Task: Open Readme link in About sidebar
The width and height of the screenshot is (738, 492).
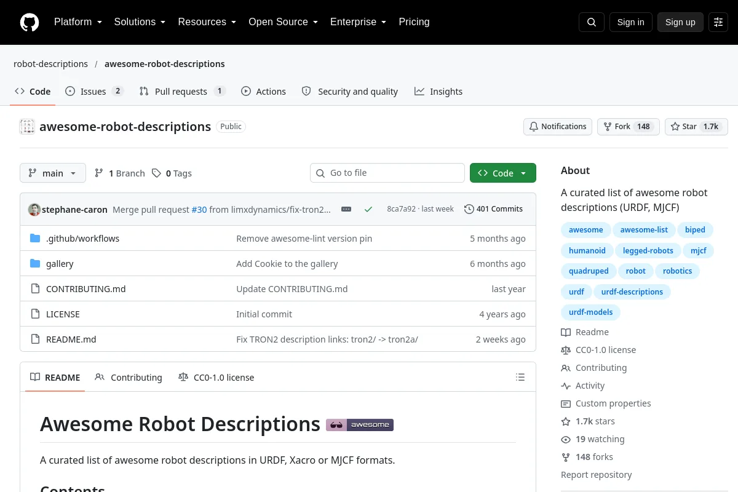Action: click(585, 332)
